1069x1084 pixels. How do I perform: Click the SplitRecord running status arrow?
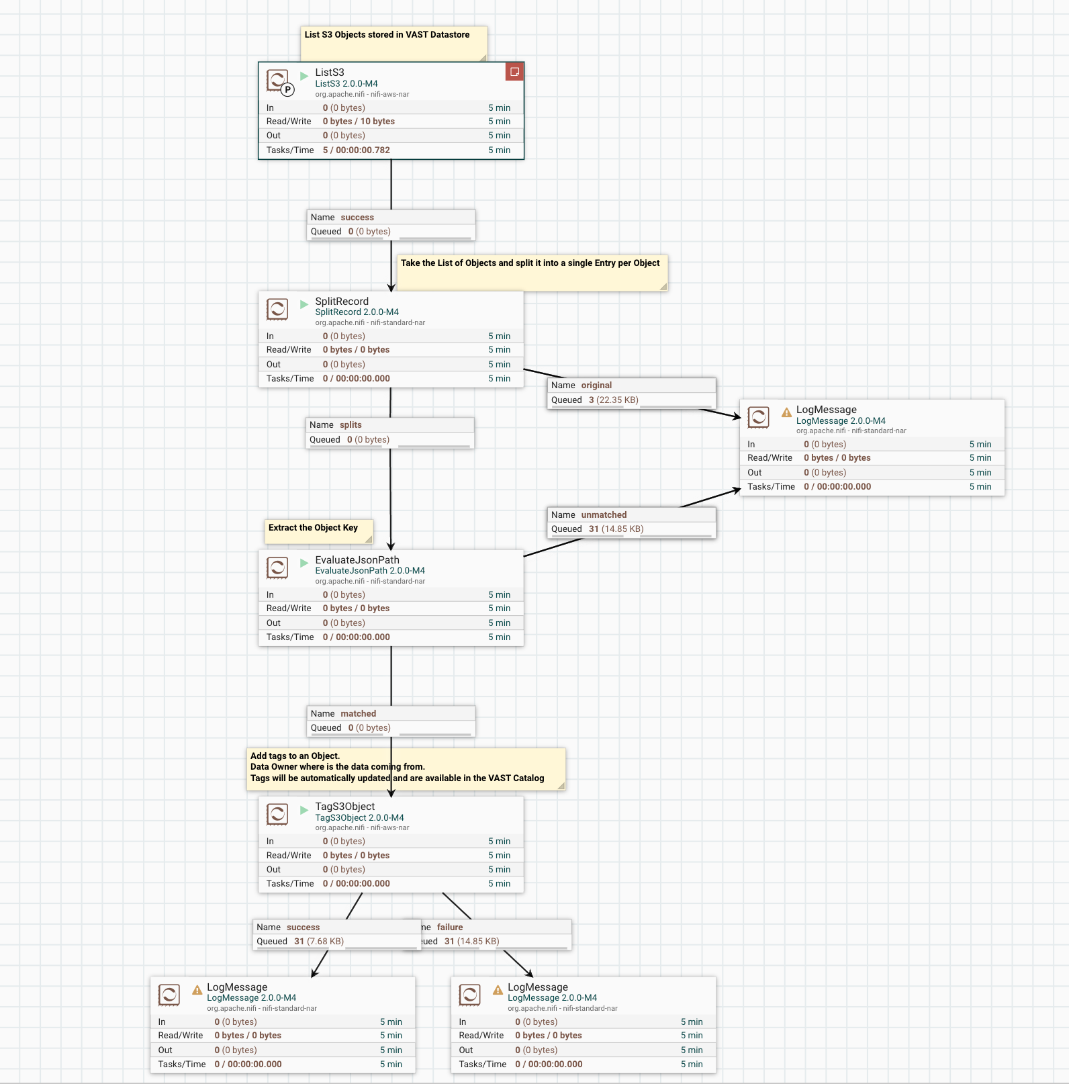(x=304, y=304)
